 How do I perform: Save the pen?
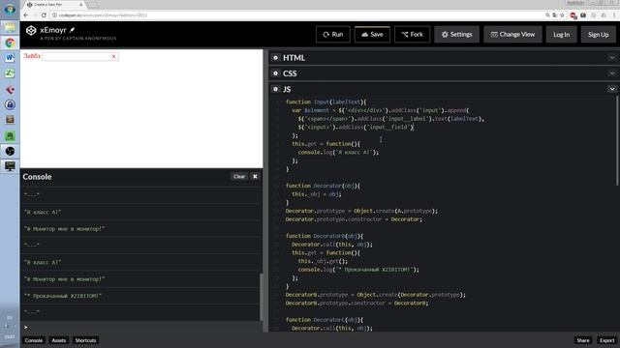pyautogui.click(x=372, y=35)
